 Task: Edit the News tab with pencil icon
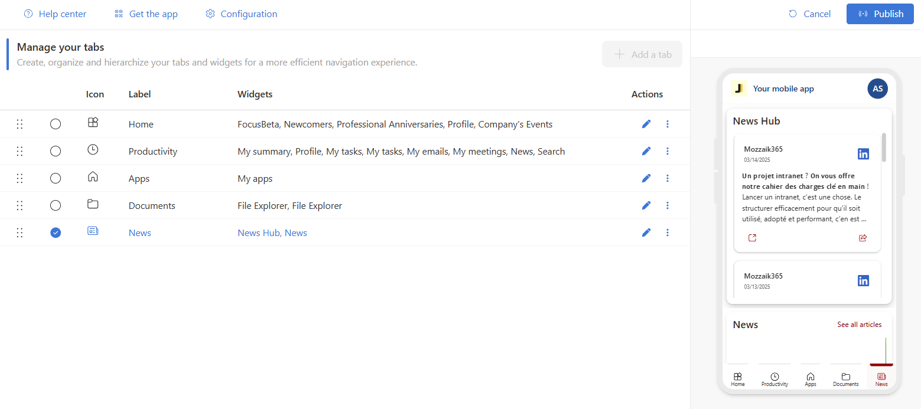point(646,233)
